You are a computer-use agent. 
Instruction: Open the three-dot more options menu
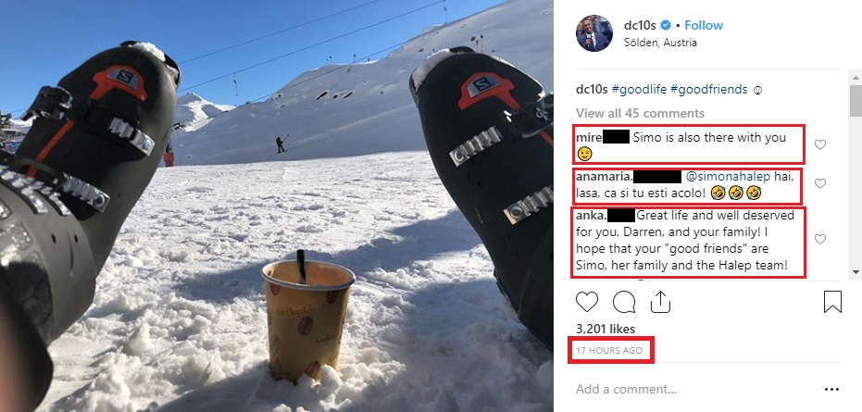(832, 390)
